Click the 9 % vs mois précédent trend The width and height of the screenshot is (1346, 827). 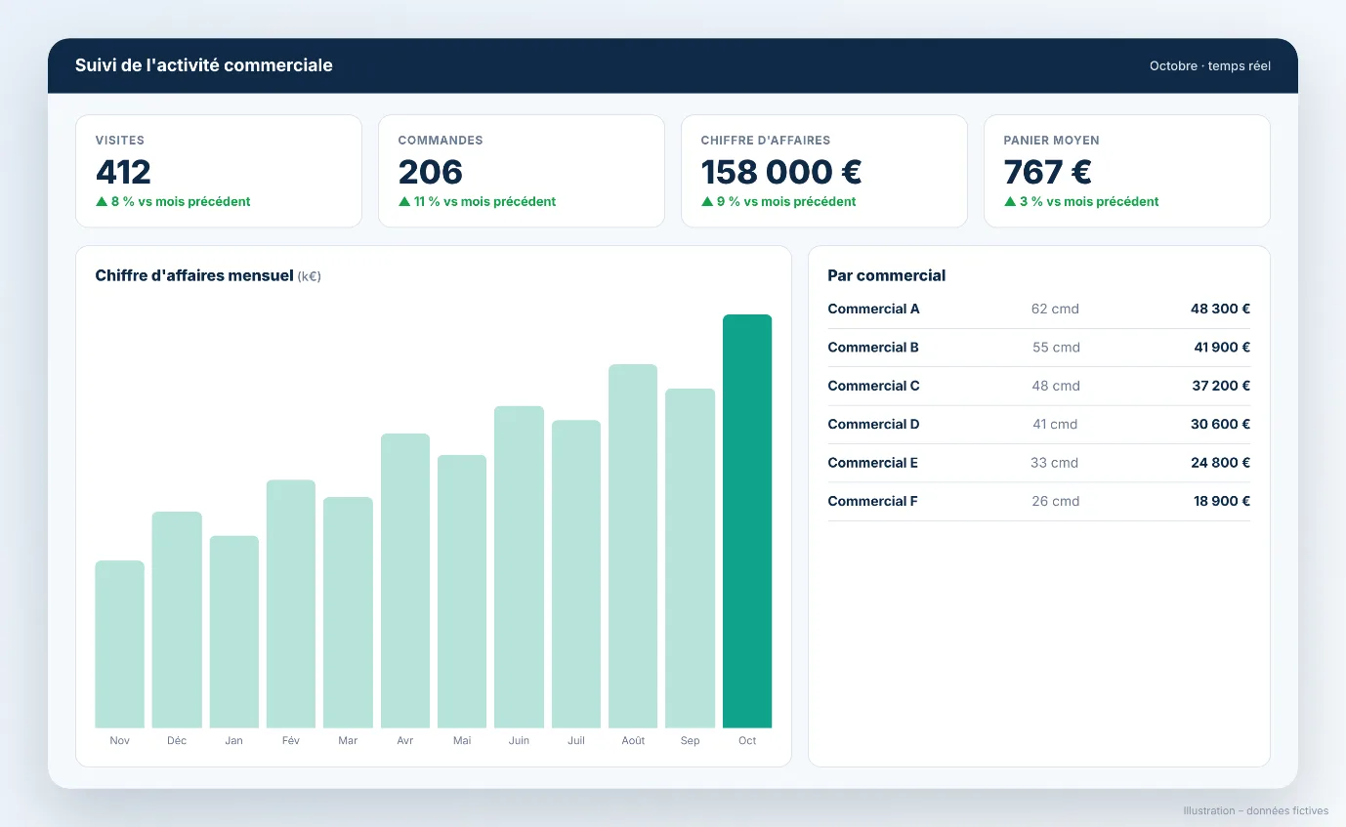tap(778, 202)
